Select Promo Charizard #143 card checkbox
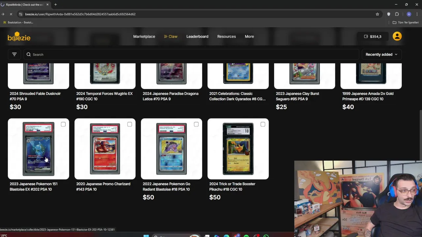This screenshot has width=422, height=237. pos(130,124)
